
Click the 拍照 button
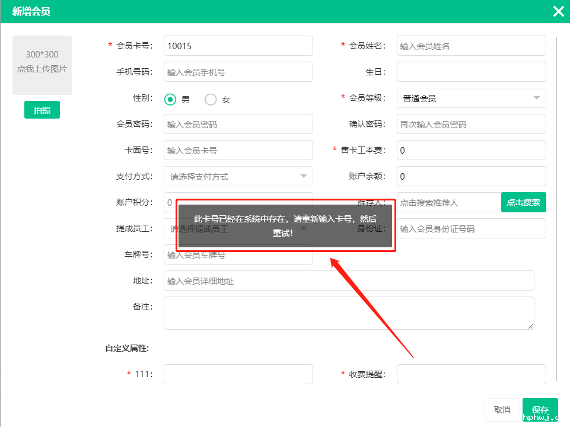[42, 110]
